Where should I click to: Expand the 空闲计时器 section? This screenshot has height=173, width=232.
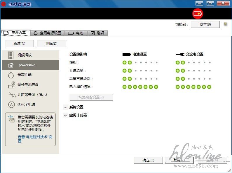click(x=65, y=115)
